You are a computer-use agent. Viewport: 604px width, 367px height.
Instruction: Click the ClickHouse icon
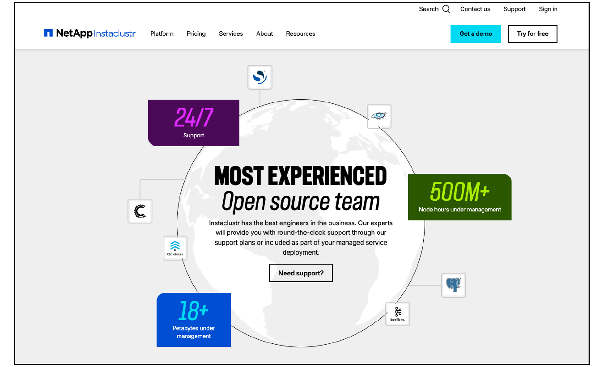(174, 248)
